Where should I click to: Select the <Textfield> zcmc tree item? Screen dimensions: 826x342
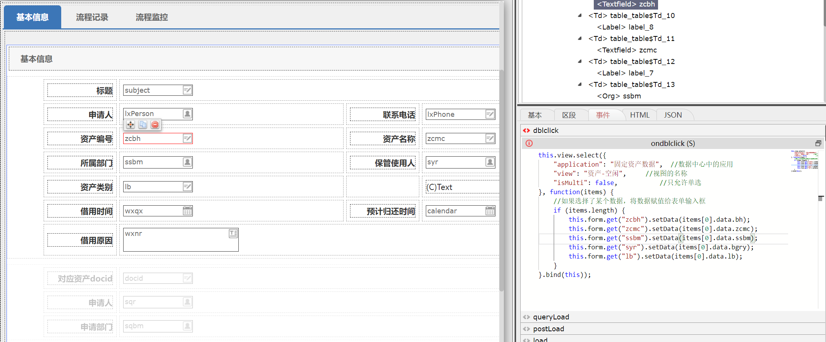point(627,50)
